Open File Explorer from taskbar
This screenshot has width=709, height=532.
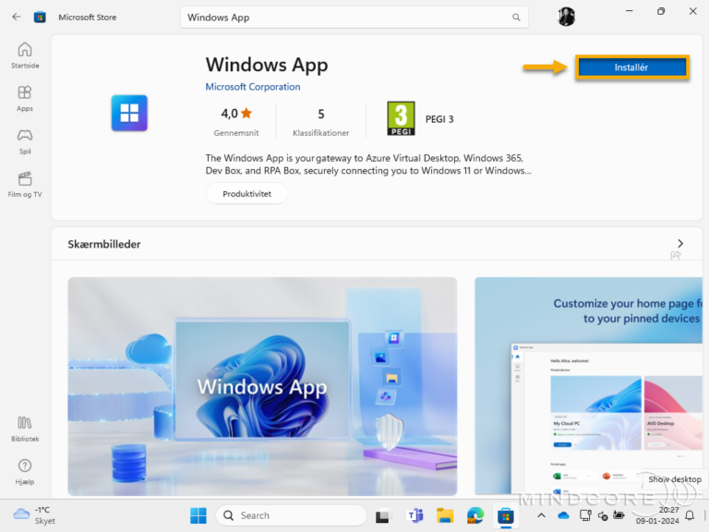click(x=445, y=515)
